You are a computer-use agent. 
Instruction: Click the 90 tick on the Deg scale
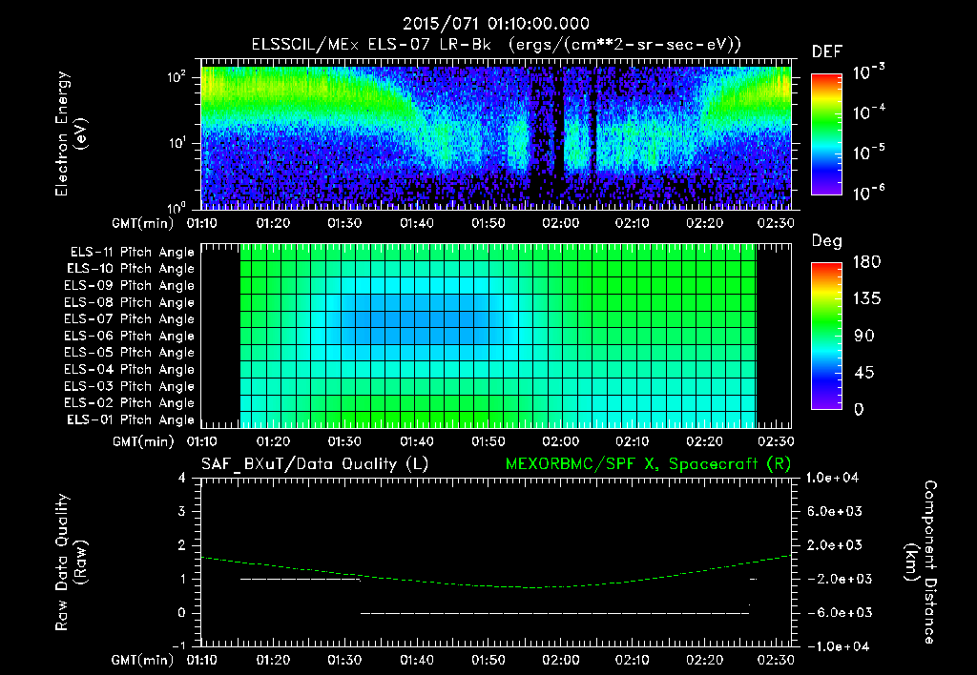[x=864, y=336]
